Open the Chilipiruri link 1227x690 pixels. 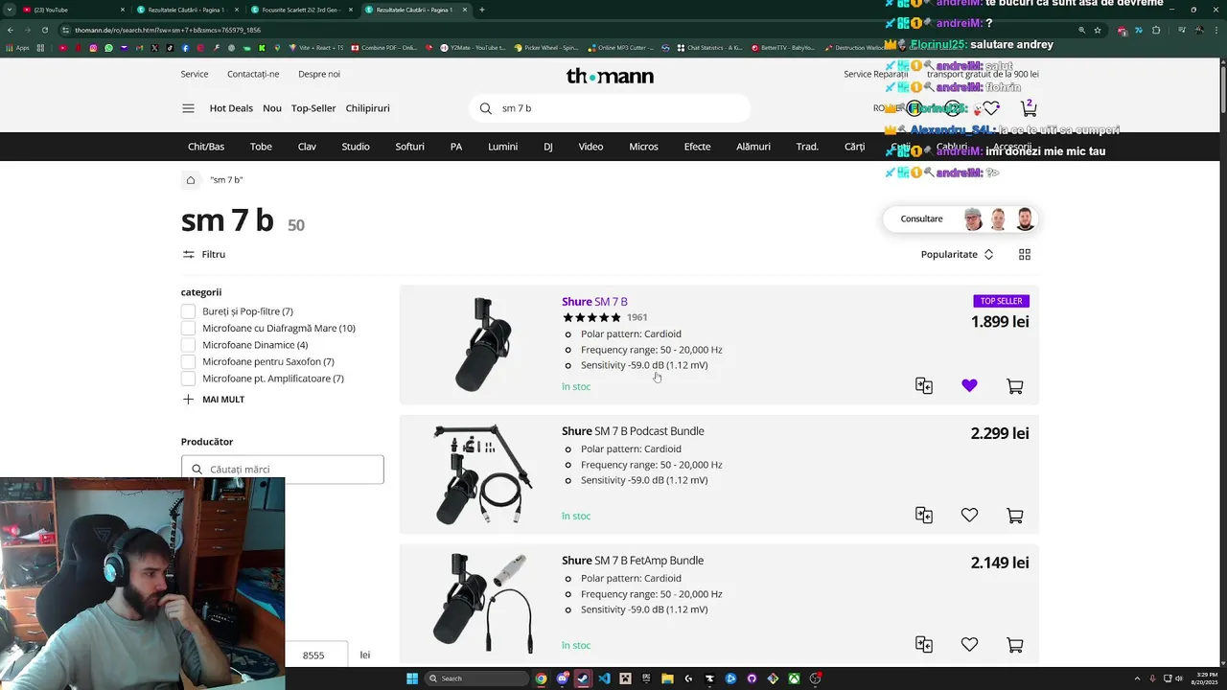click(x=367, y=108)
